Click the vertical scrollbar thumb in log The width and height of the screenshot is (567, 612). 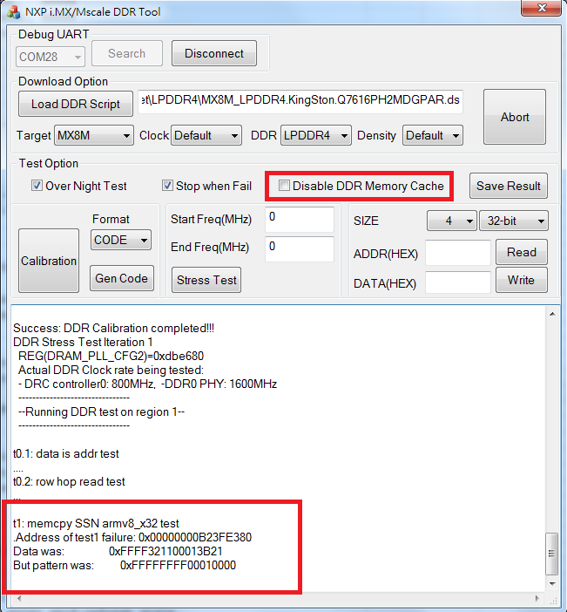click(552, 554)
